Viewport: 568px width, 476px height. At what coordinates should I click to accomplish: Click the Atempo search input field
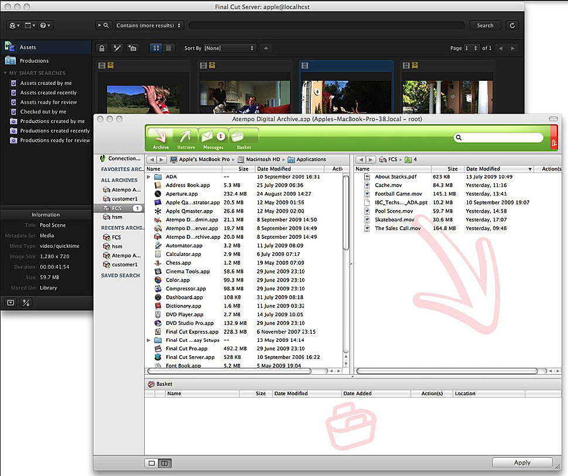501,138
